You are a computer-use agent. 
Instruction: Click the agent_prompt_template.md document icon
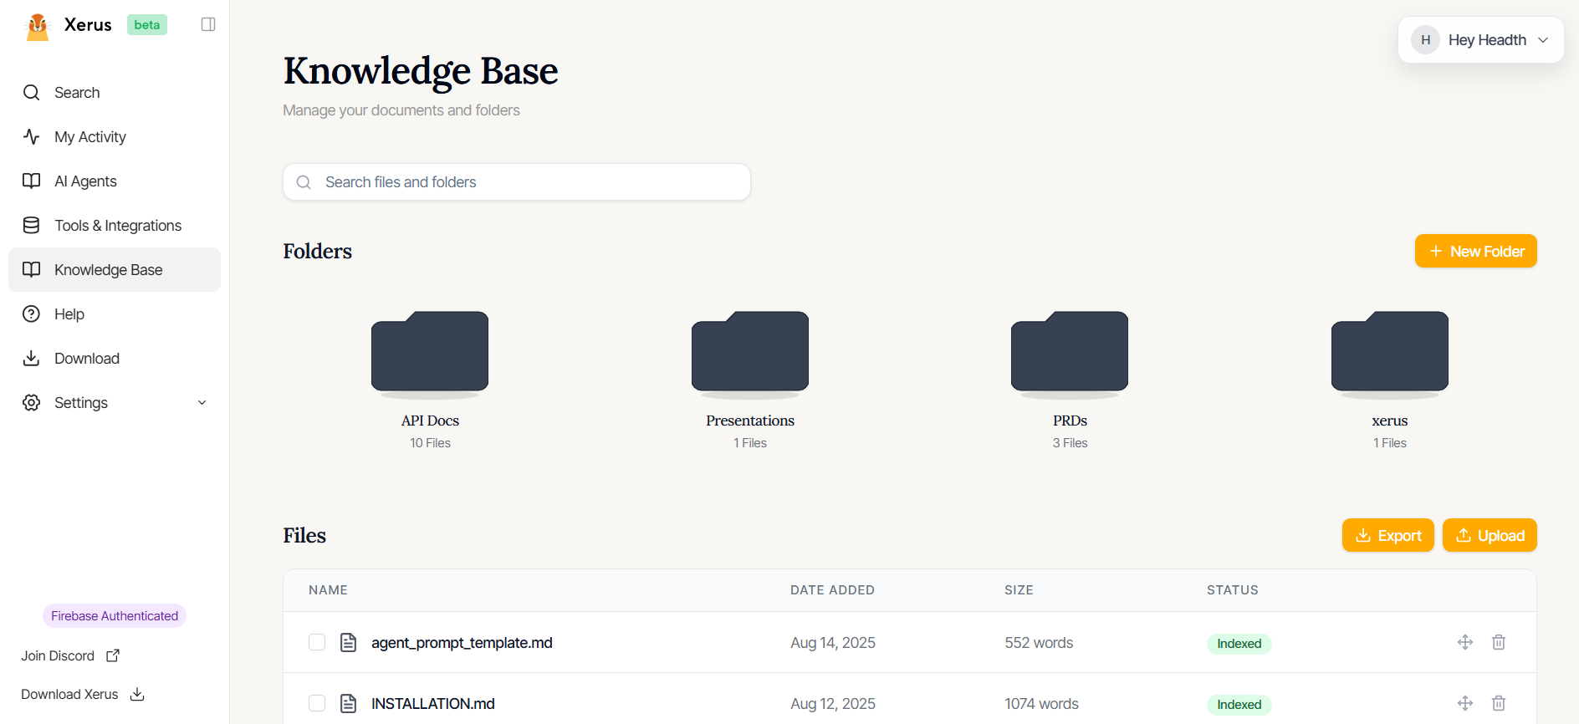[x=349, y=642]
